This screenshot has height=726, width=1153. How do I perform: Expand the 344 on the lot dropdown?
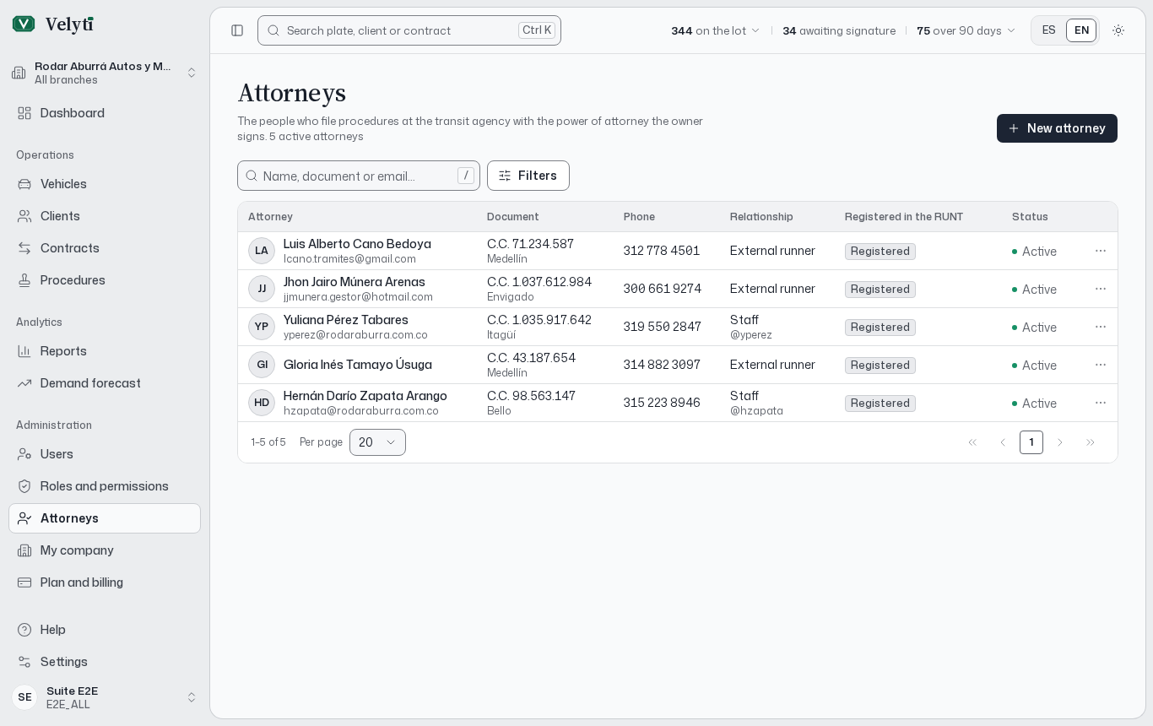716,30
